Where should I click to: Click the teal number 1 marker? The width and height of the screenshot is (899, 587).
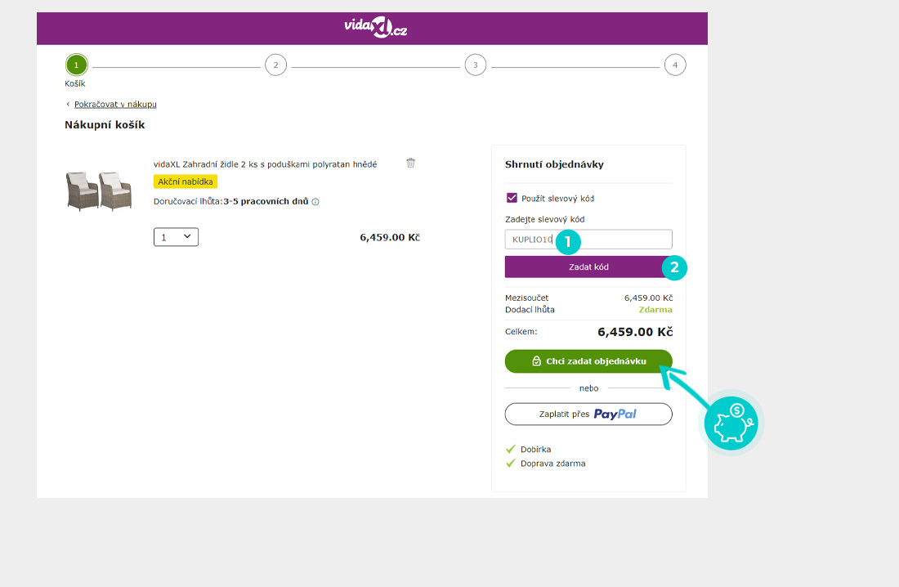(568, 241)
